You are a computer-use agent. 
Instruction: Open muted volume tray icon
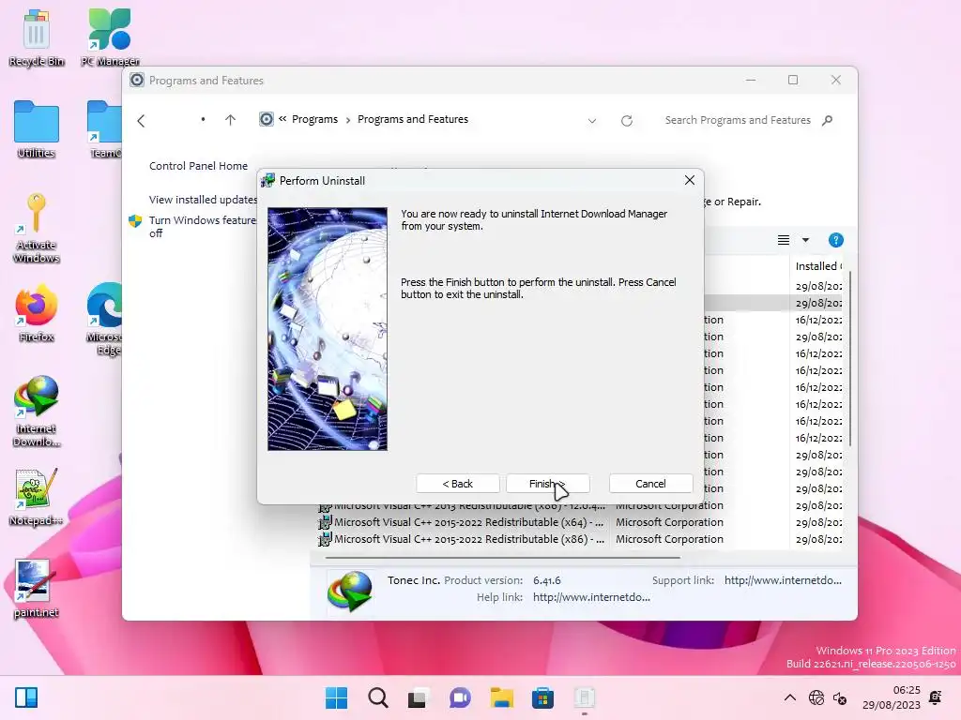click(x=840, y=697)
